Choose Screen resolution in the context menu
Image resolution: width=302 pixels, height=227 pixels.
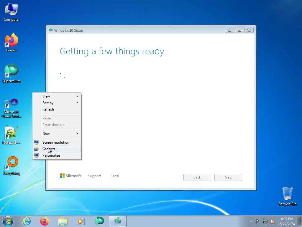(57, 142)
